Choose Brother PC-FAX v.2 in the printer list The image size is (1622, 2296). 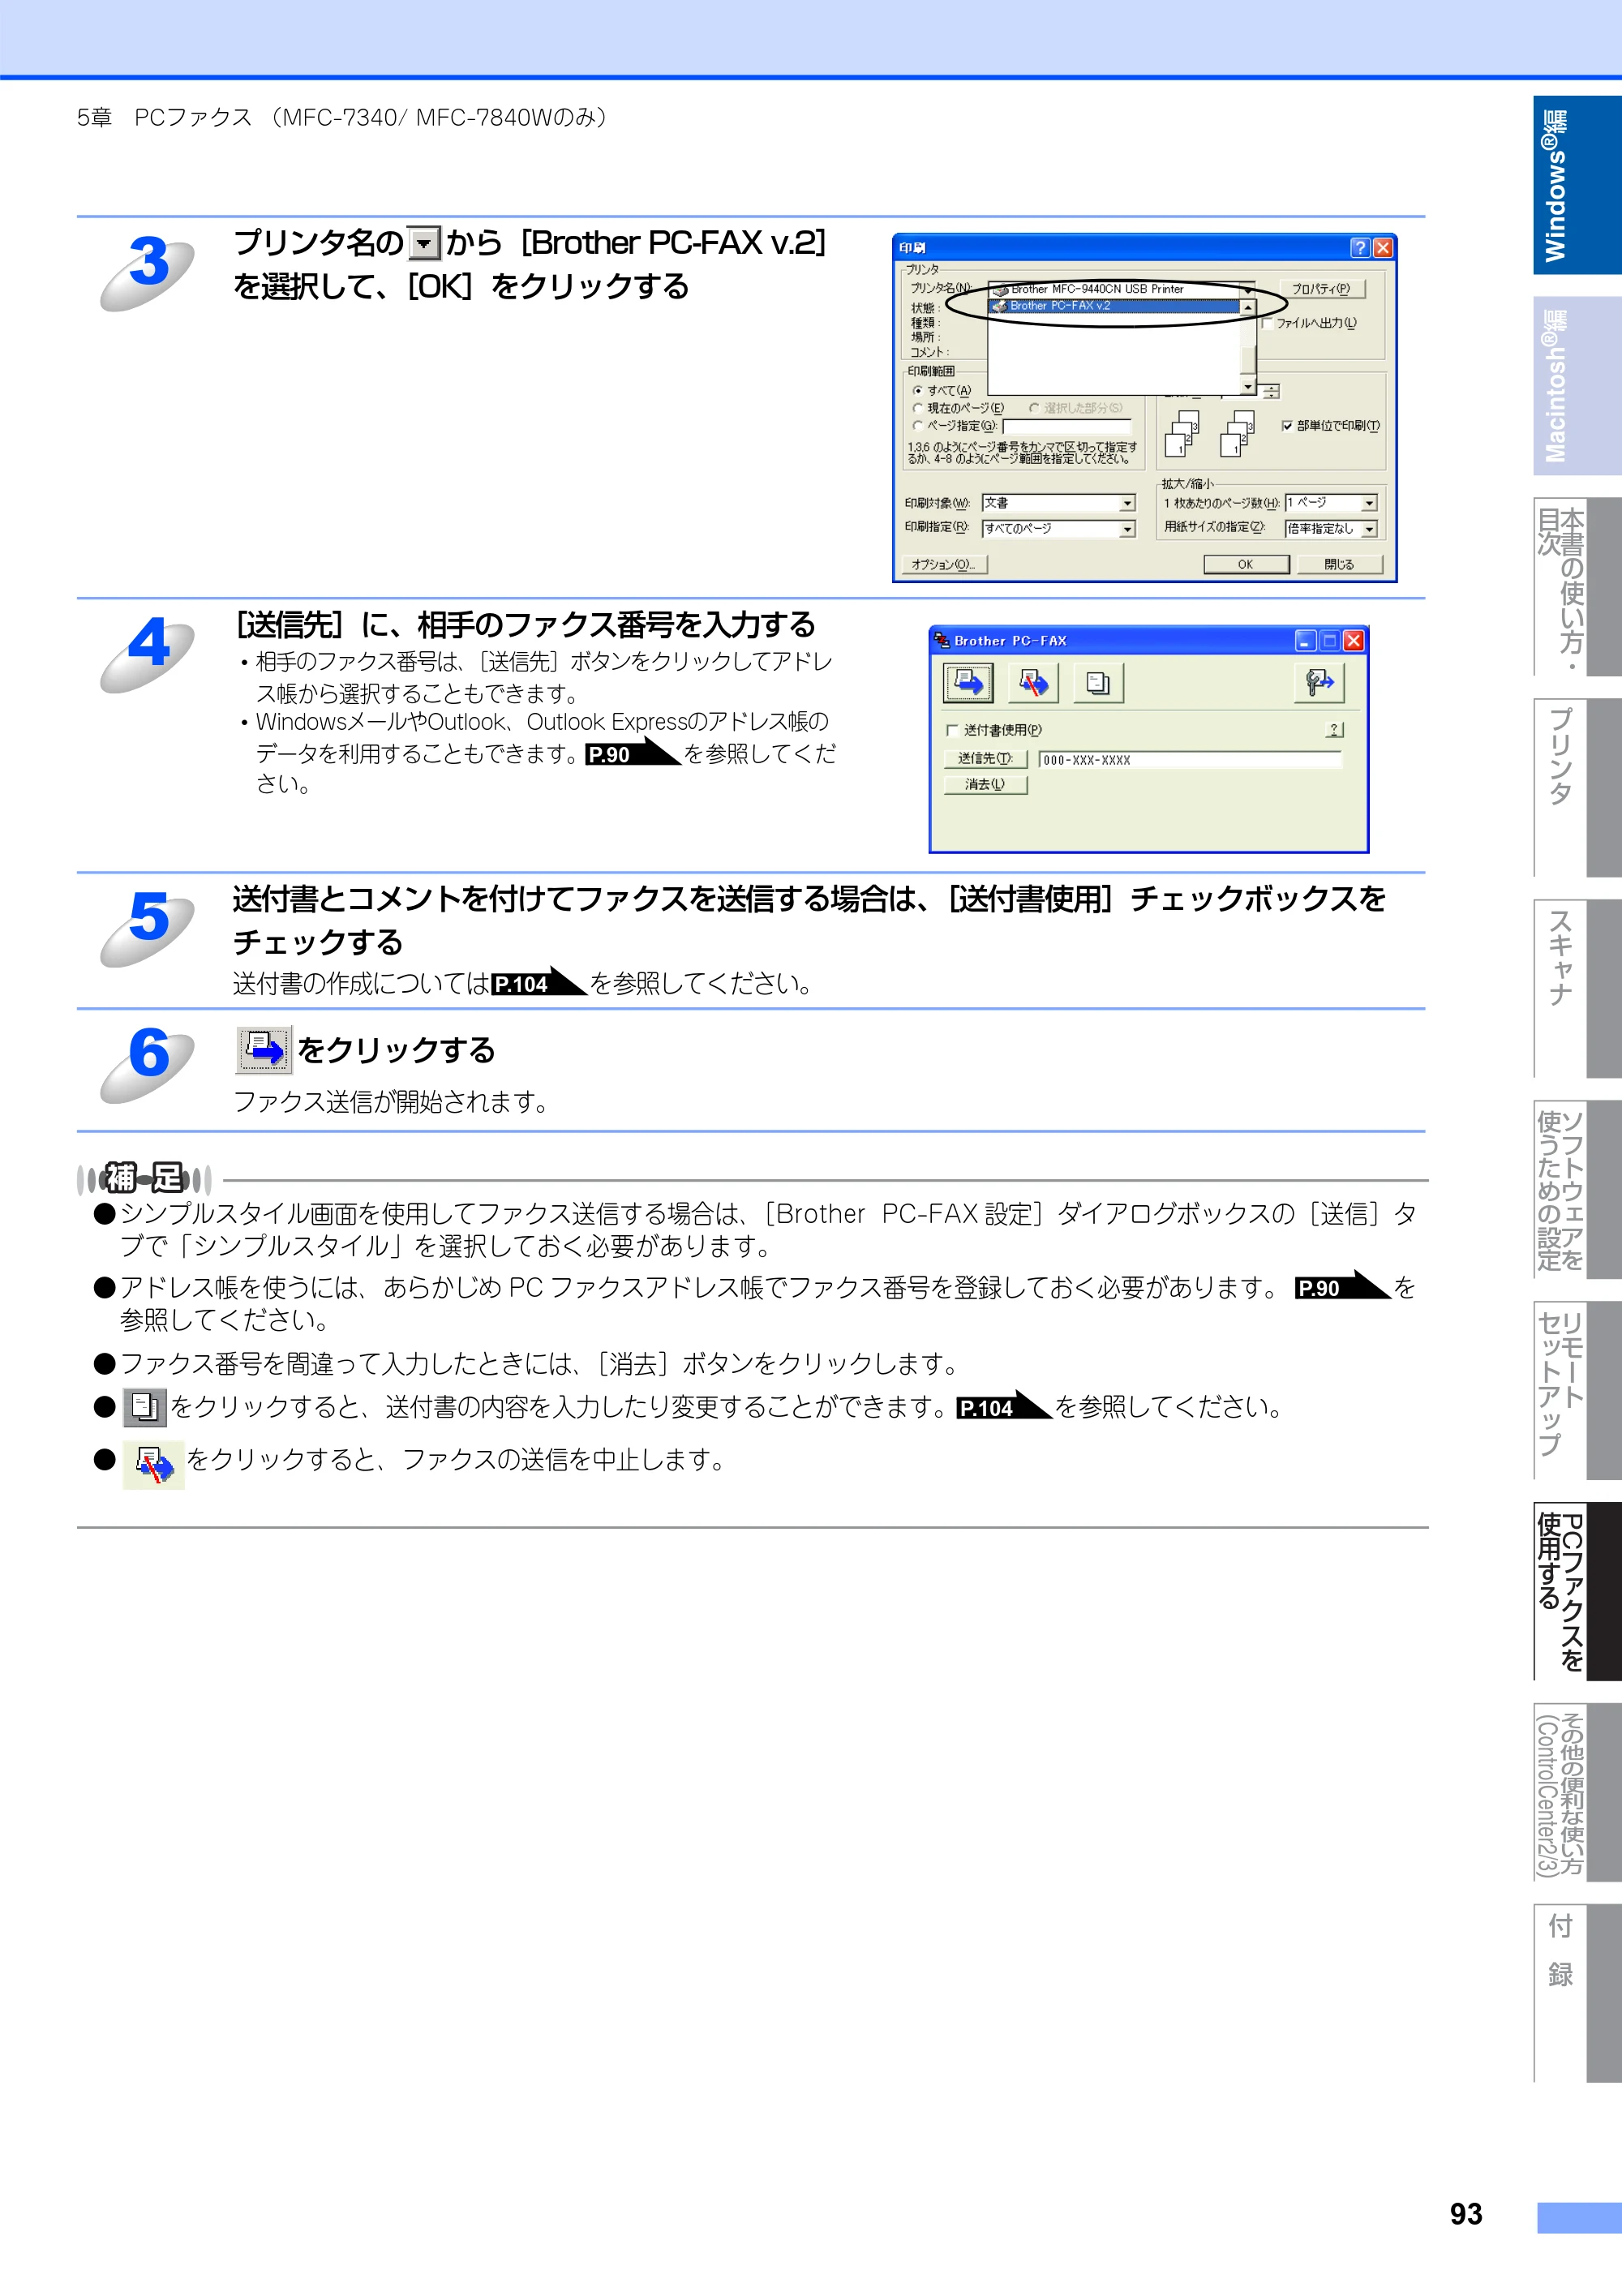pyautogui.click(x=1114, y=306)
